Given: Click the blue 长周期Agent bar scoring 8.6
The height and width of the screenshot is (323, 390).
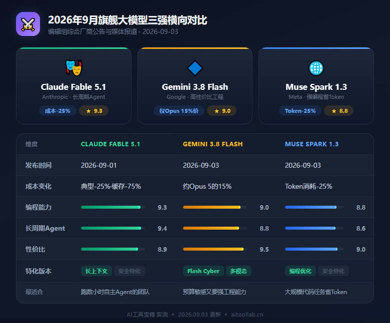Looking at the screenshot, I should coord(314,228).
